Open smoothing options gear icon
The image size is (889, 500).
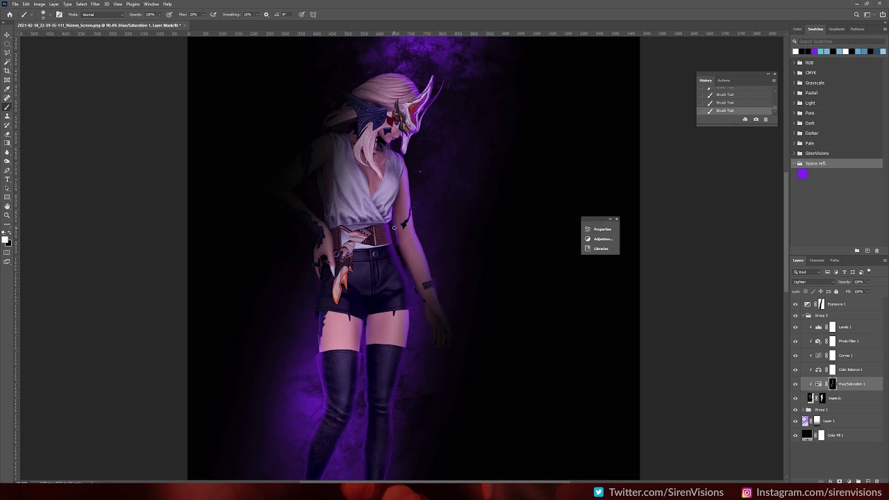266,15
